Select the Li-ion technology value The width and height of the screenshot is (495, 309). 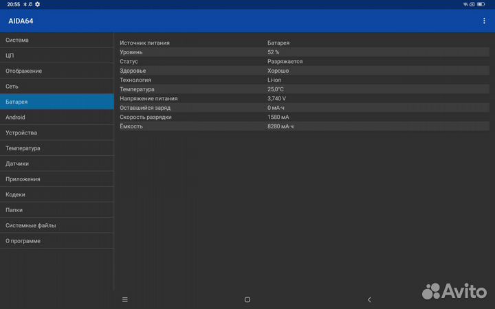(274, 80)
